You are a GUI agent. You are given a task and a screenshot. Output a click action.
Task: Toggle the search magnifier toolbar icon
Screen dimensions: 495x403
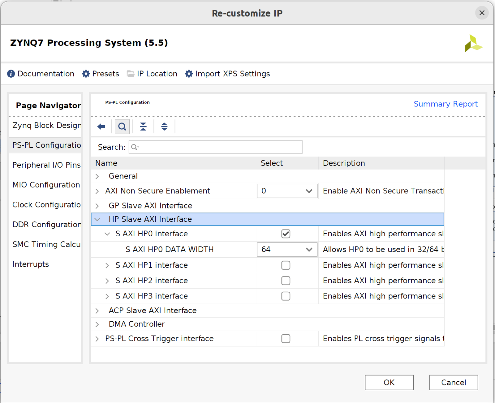coord(122,126)
